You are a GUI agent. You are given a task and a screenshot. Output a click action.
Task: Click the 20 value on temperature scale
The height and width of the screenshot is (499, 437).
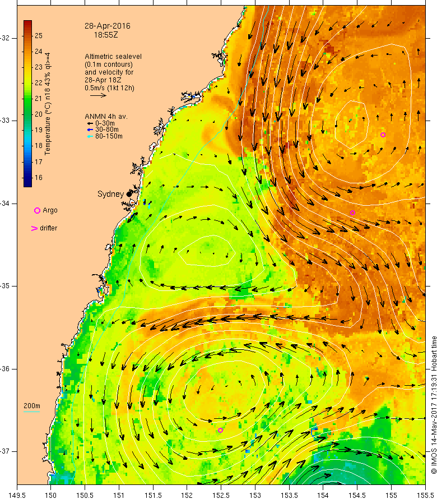[39, 114]
